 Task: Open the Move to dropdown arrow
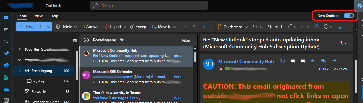174,27
